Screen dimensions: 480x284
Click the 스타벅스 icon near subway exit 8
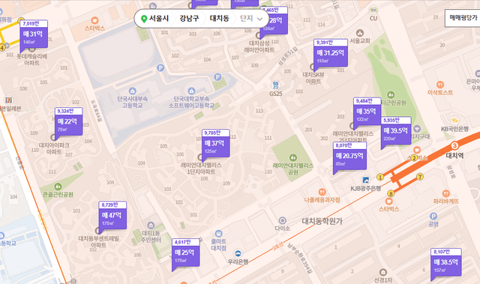388,201
